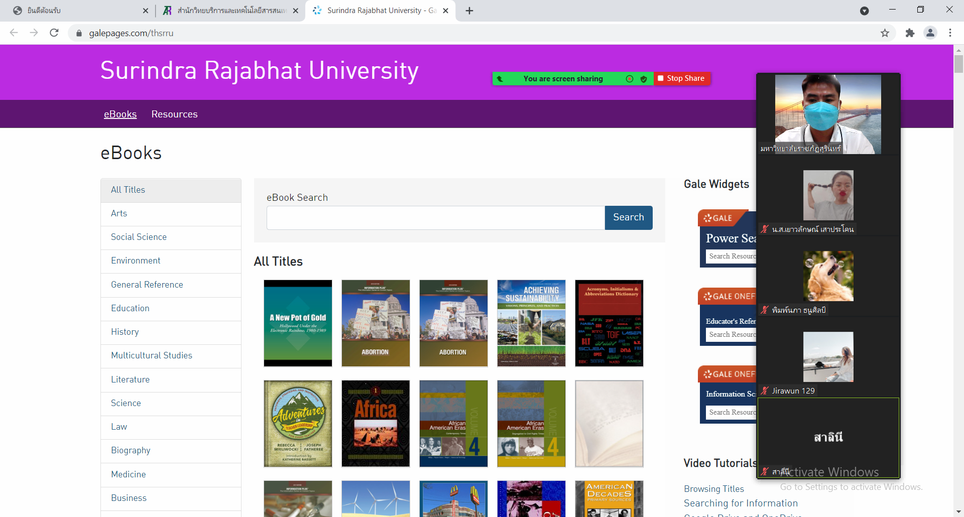Open a new browser tab
964x517 pixels.
point(469,11)
